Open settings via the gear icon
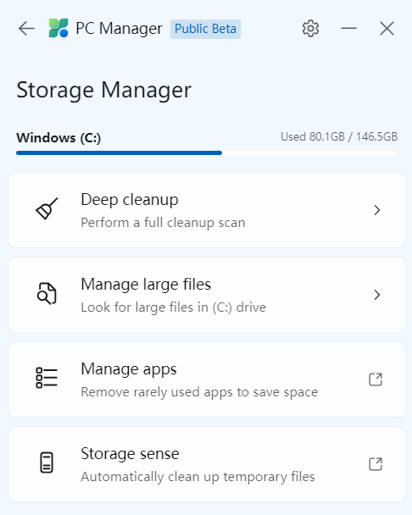This screenshot has width=412, height=515. coord(310,29)
